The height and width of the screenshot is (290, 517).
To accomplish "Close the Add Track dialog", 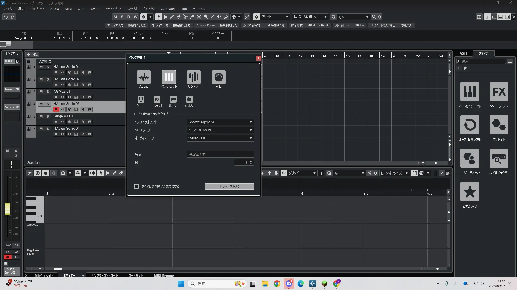I will [258, 58].
